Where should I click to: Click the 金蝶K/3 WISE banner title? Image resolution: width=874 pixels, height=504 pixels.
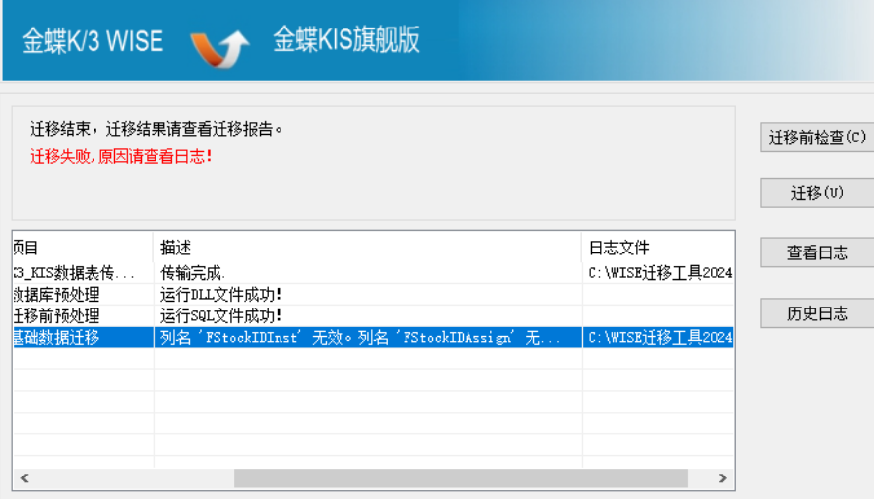pyautogui.click(x=93, y=41)
